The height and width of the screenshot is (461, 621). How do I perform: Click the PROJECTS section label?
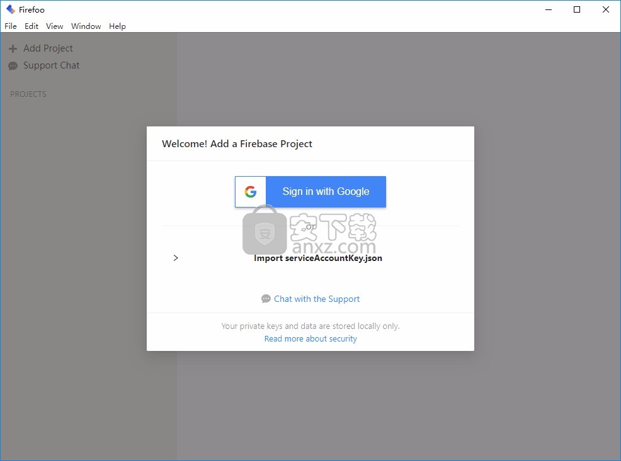pyautogui.click(x=28, y=94)
